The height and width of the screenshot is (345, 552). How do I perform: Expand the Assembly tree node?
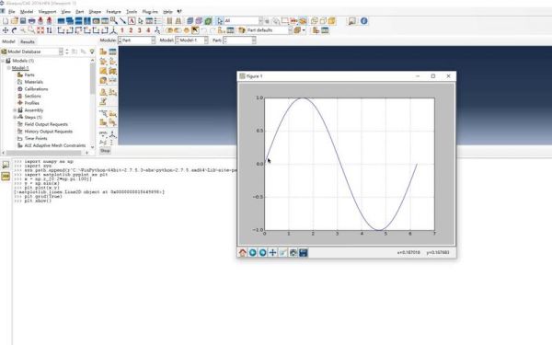15,110
